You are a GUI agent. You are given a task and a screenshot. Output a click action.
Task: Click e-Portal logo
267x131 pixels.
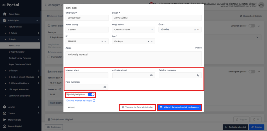click(10, 5)
